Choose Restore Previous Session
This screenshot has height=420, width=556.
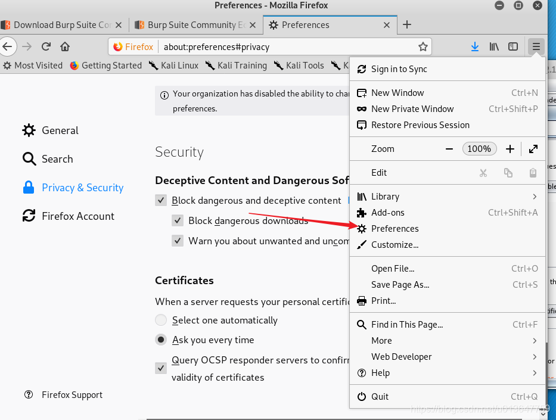click(x=447, y=125)
